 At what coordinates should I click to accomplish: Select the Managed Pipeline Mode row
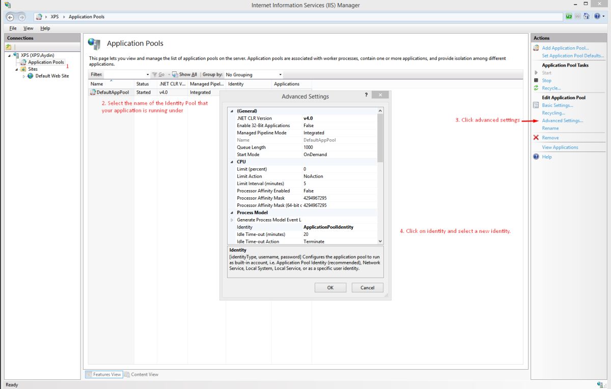(x=303, y=132)
